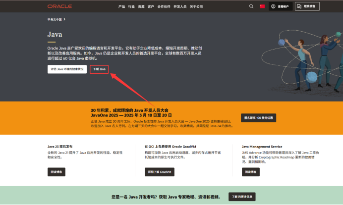Click the 联系销售 contact sales button
Image resolution: width=343 pixels, height=205 pixels.
tap(307, 6)
